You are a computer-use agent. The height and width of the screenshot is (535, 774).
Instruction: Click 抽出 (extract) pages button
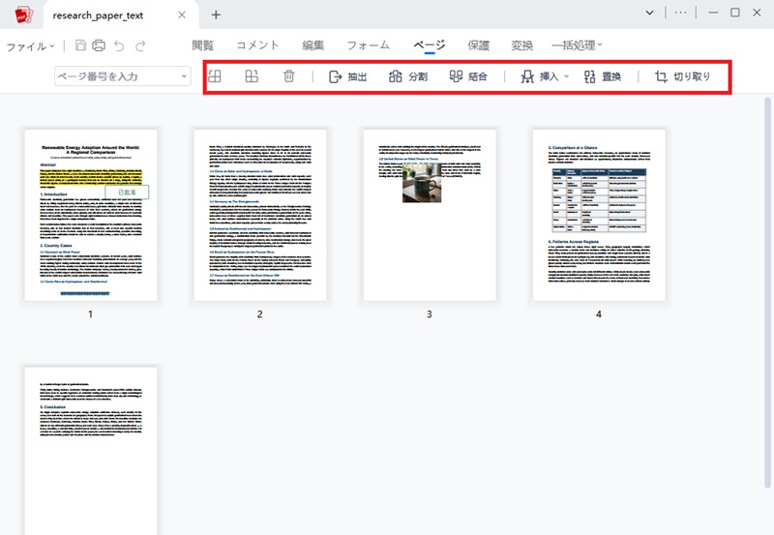coord(347,76)
